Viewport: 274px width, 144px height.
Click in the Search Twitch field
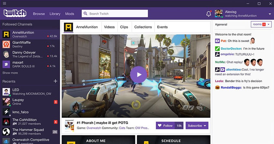(x=115, y=13)
